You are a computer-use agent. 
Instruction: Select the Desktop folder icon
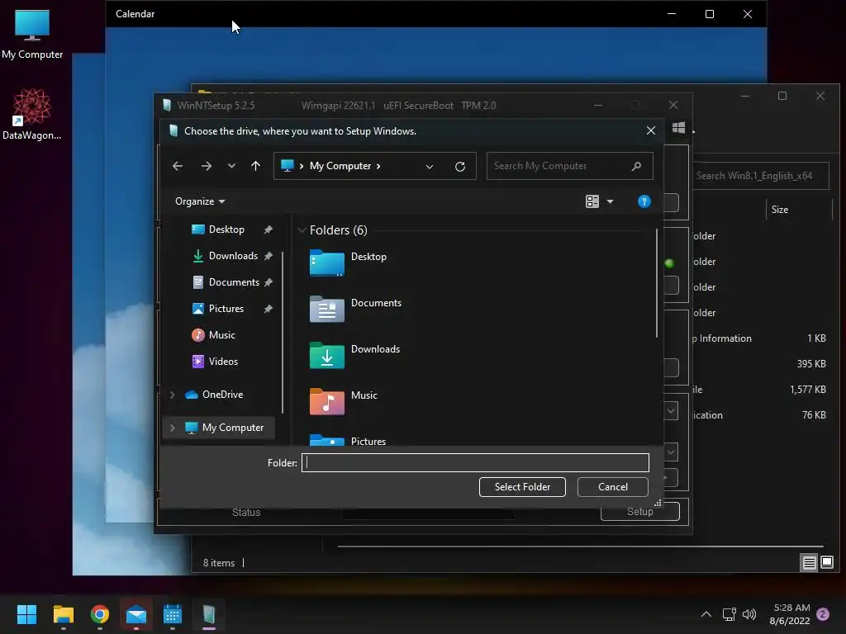pyautogui.click(x=327, y=263)
